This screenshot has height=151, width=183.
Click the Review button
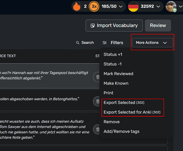[158, 26]
